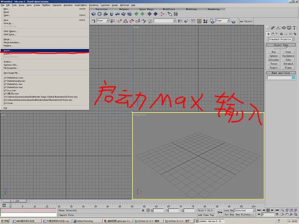The image size is (299, 224).
Task: Open the Material Editor spheres icon
Action: pyautogui.click(x=205, y=21)
